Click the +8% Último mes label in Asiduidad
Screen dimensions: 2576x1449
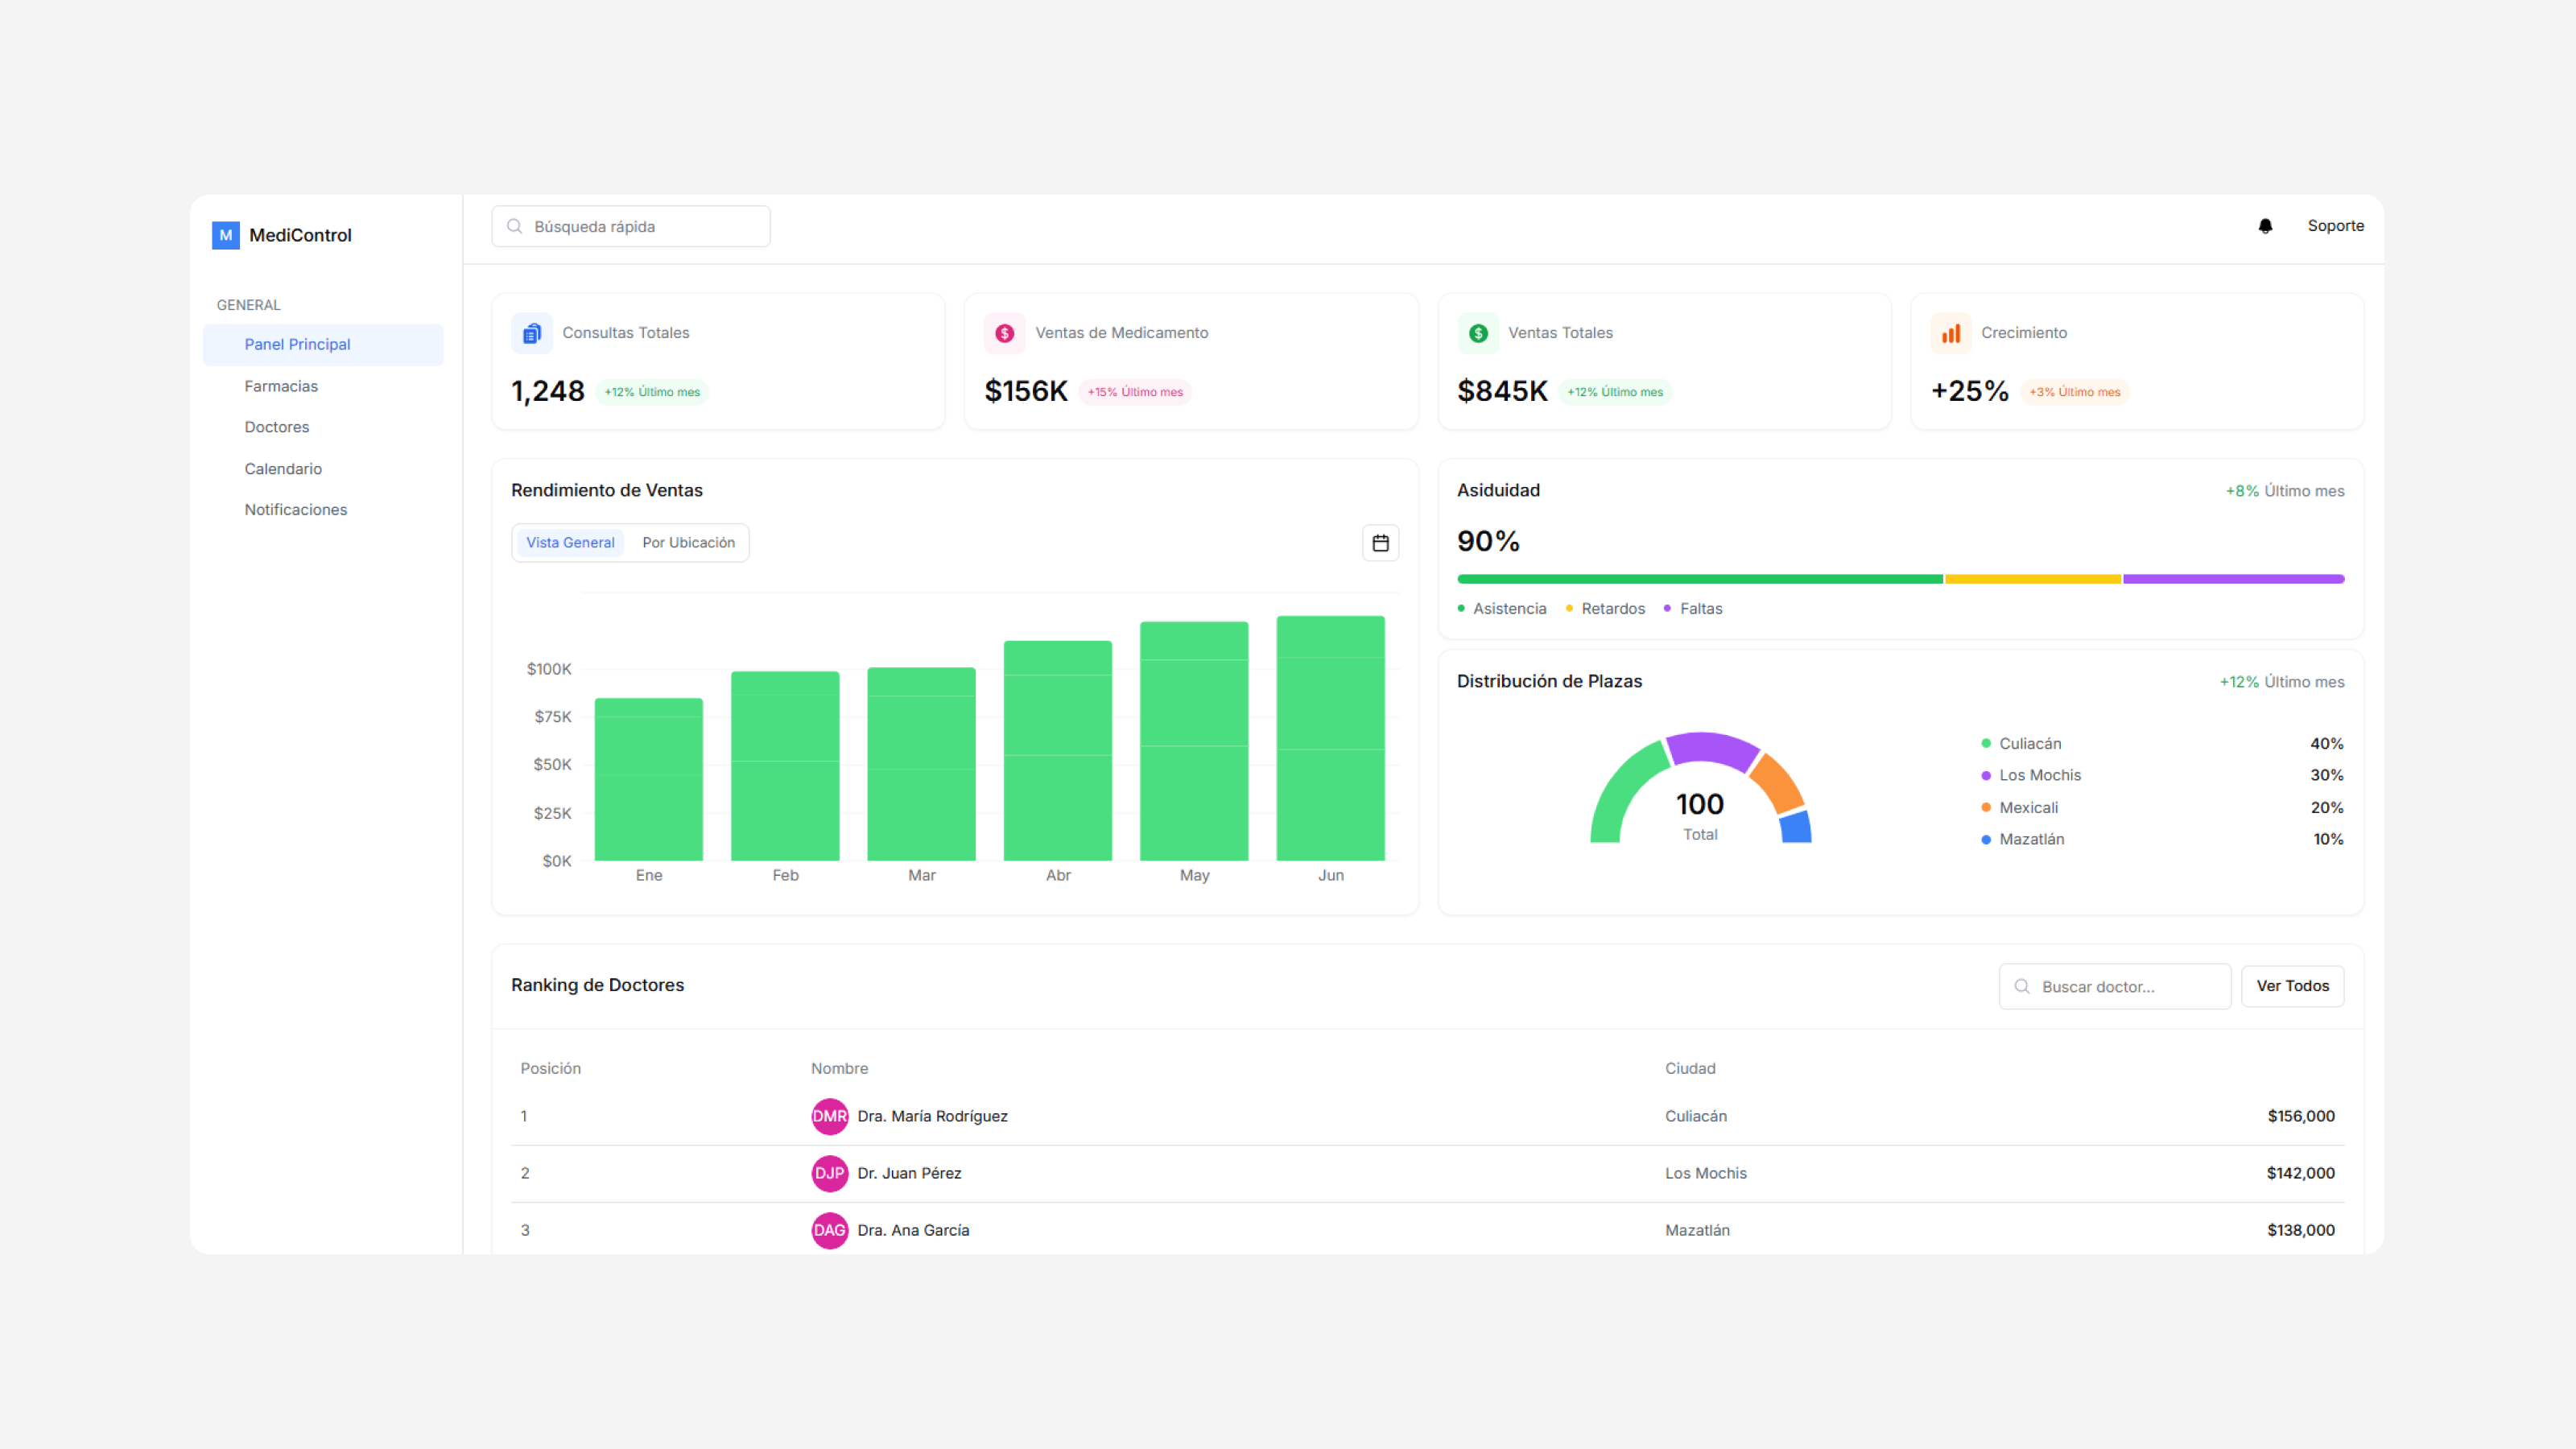pos(2284,491)
